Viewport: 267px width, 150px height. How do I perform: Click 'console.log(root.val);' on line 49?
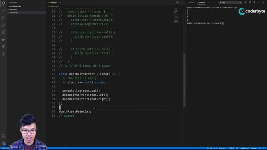coord(81,91)
